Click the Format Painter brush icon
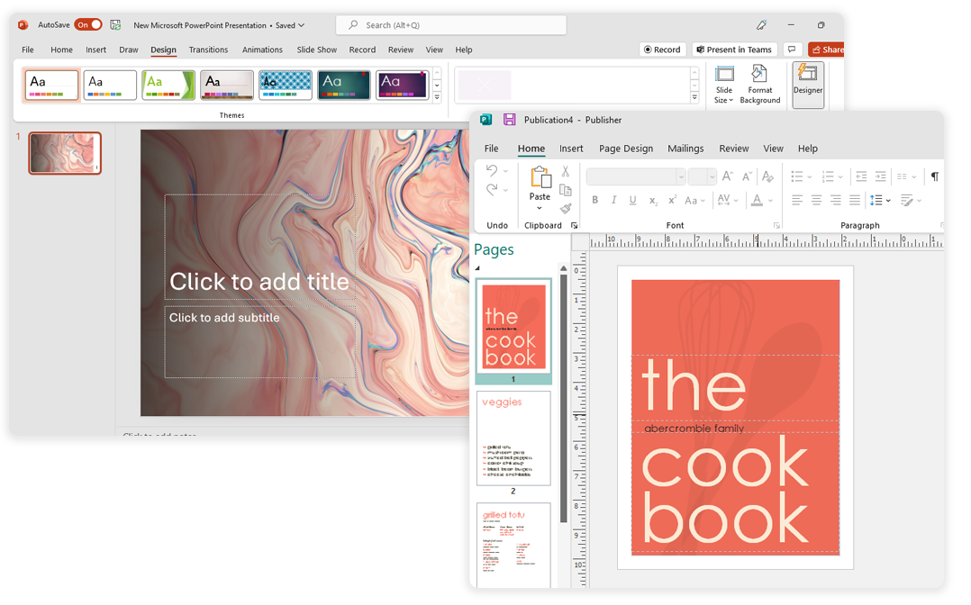This screenshot has height=605, width=971. click(x=566, y=209)
